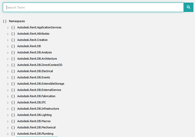Expand Autodesk.Revit.DB.Mechanical node arrow
195x137 pixels.
(8, 128)
